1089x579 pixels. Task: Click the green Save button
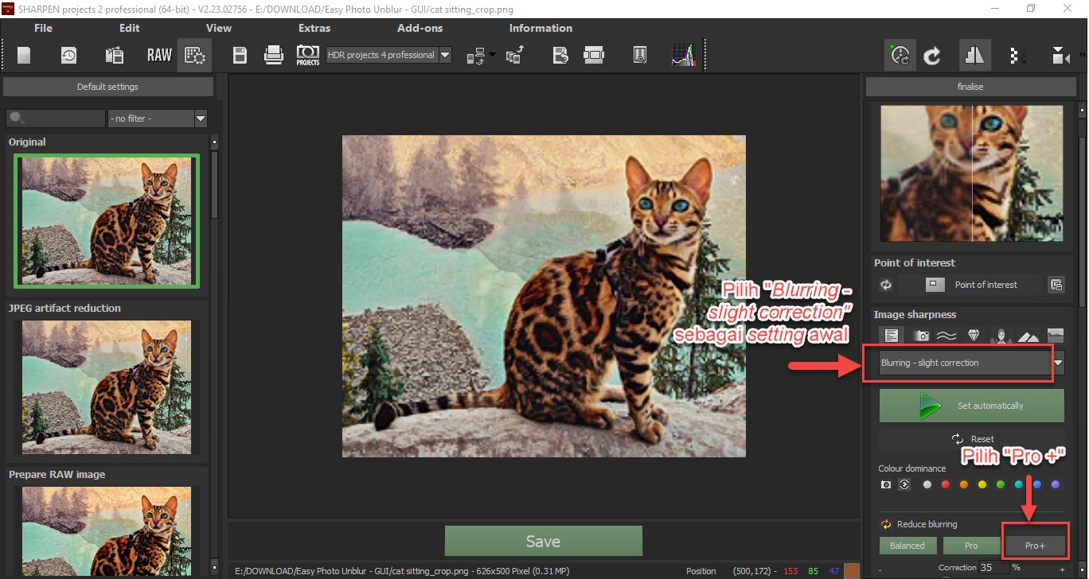pos(543,541)
